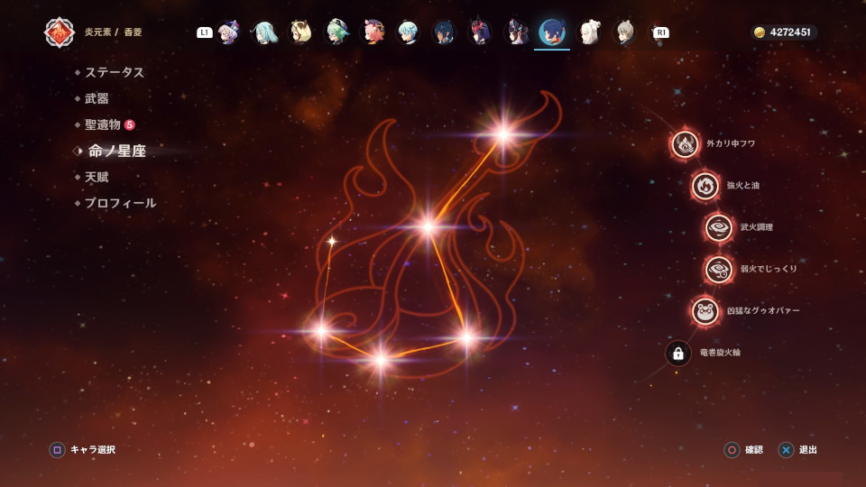Click the red 5 badge beside 聖遺物
Screen dimensions: 866x487
[129, 124]
